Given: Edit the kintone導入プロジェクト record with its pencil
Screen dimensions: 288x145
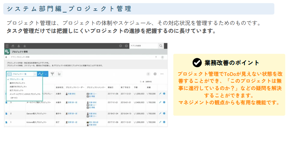Looking at the screenshot, I should coord(160,122).
